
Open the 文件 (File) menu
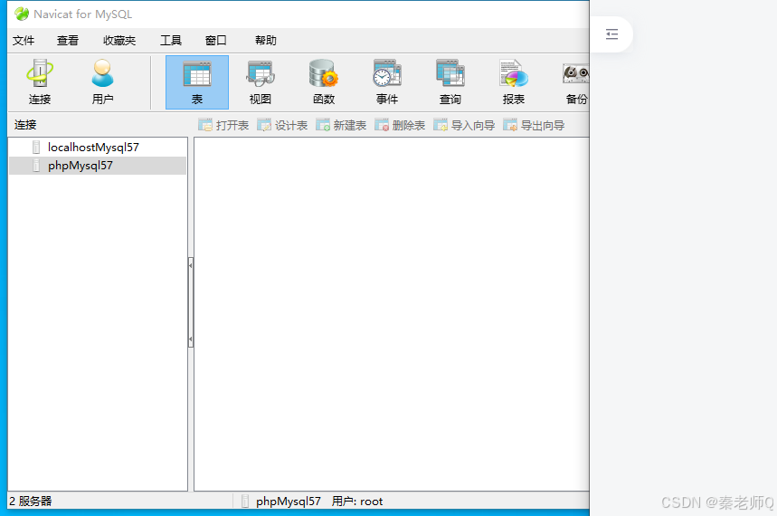click(24, 40)
